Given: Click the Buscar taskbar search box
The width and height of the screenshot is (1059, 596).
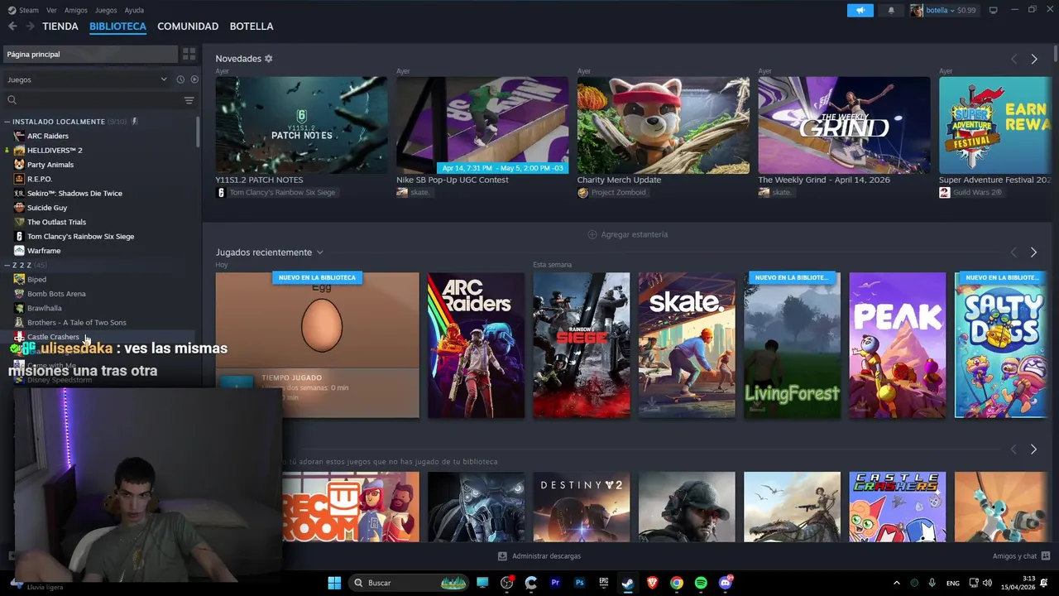Looking at the screenshot, I should pos(408,583).
